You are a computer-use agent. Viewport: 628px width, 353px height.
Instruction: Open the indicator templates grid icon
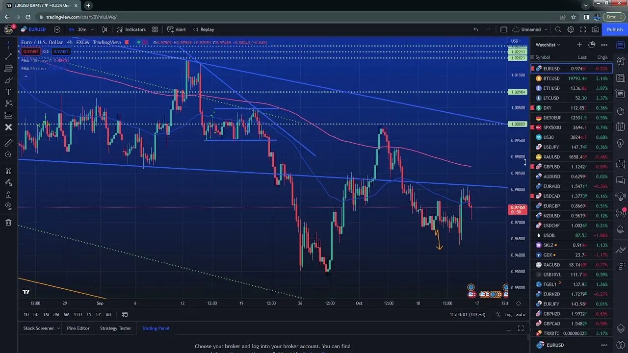tap(155, 29)
